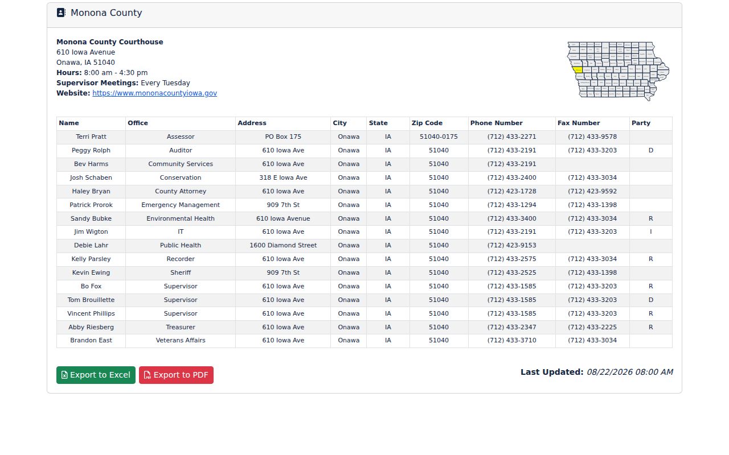Click the Office column header
Screen dimensions: 729x455
181,123
